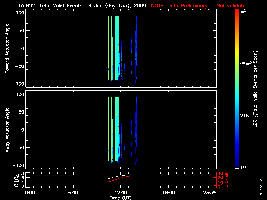Select the 'Time (UT)' axis title

pos(121,198)
